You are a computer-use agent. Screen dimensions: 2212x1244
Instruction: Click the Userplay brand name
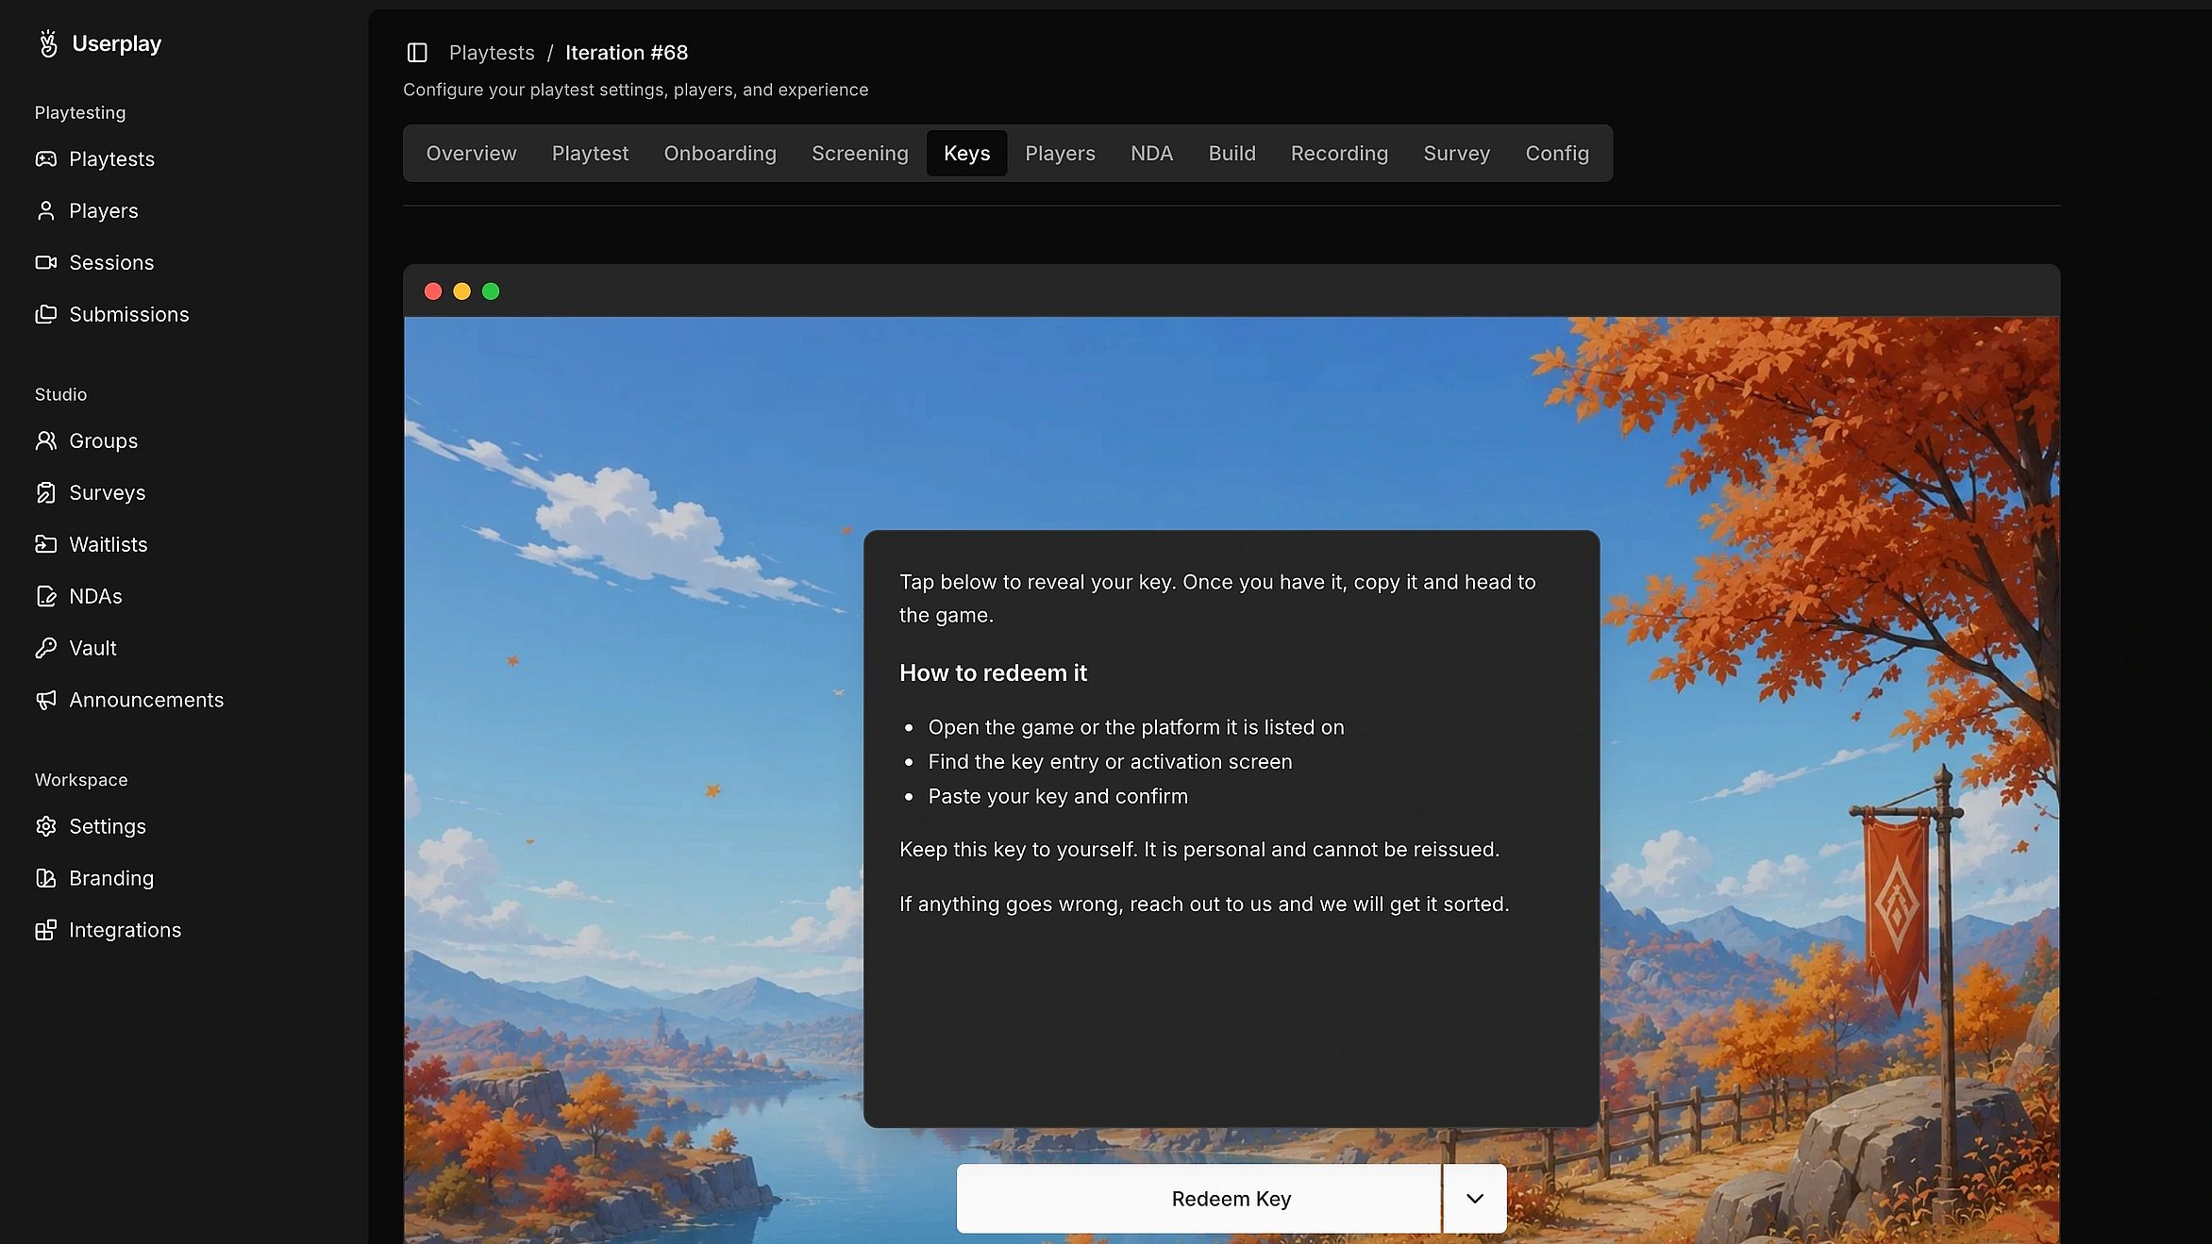[117, 43]
